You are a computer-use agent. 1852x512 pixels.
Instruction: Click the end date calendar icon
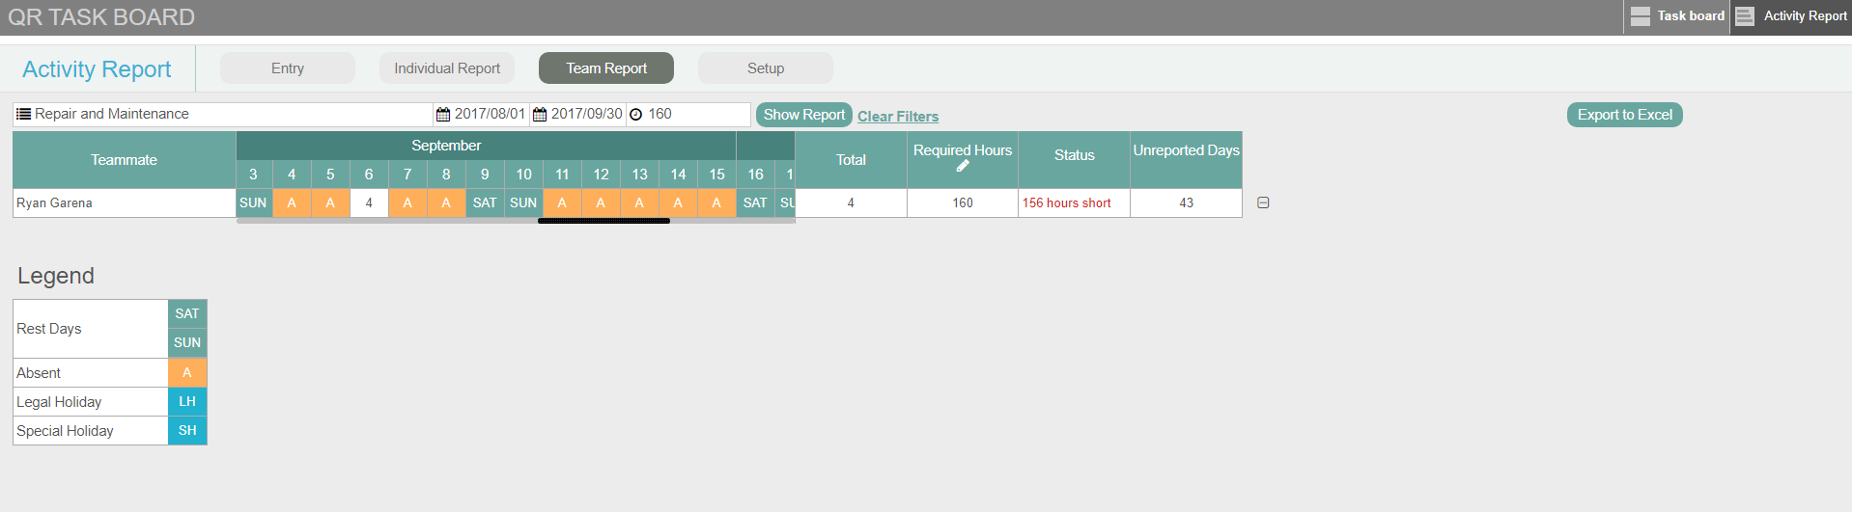pyautogui.click(x=540, y=114)
